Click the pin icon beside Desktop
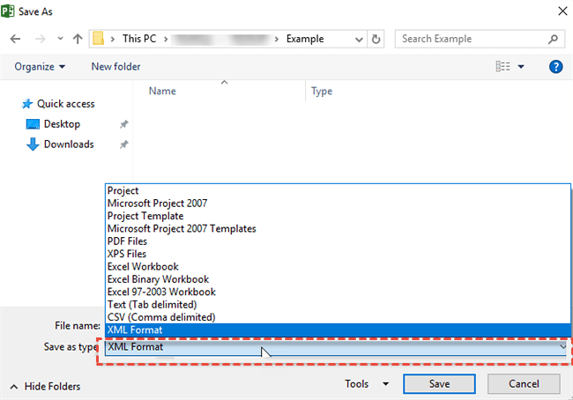Viewport: 573px width, 400px height. click(x=124, y=124)
